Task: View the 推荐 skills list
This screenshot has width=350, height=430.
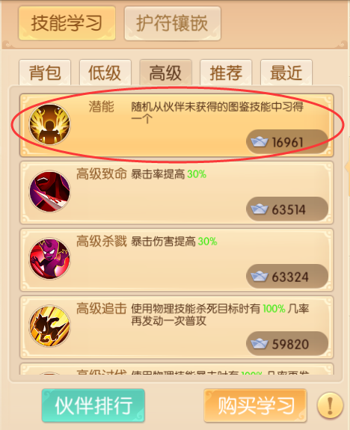Action: pyautogui.click(x=226, y=73)
